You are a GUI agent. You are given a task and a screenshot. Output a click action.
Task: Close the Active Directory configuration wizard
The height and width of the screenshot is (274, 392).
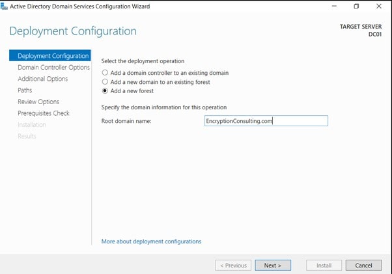coord(379,7)
